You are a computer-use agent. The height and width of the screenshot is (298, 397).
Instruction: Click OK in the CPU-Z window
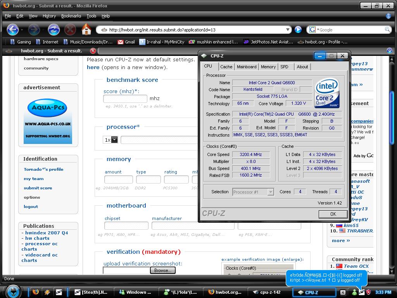(x=333, y=214)
